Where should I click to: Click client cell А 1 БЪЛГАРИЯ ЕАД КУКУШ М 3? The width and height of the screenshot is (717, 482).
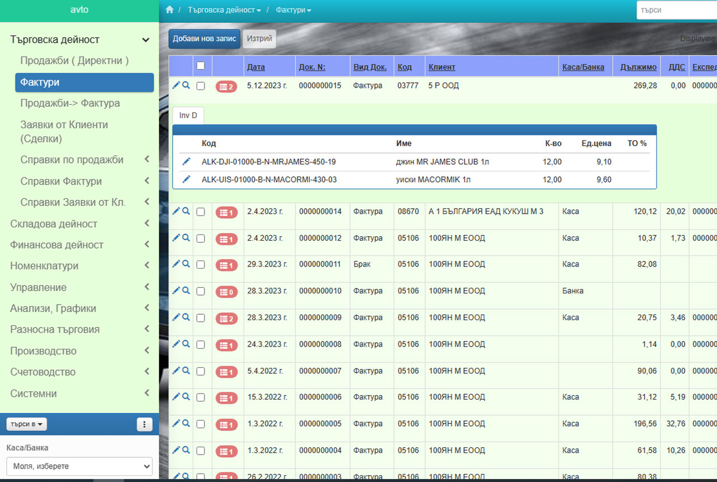point(486,211)
